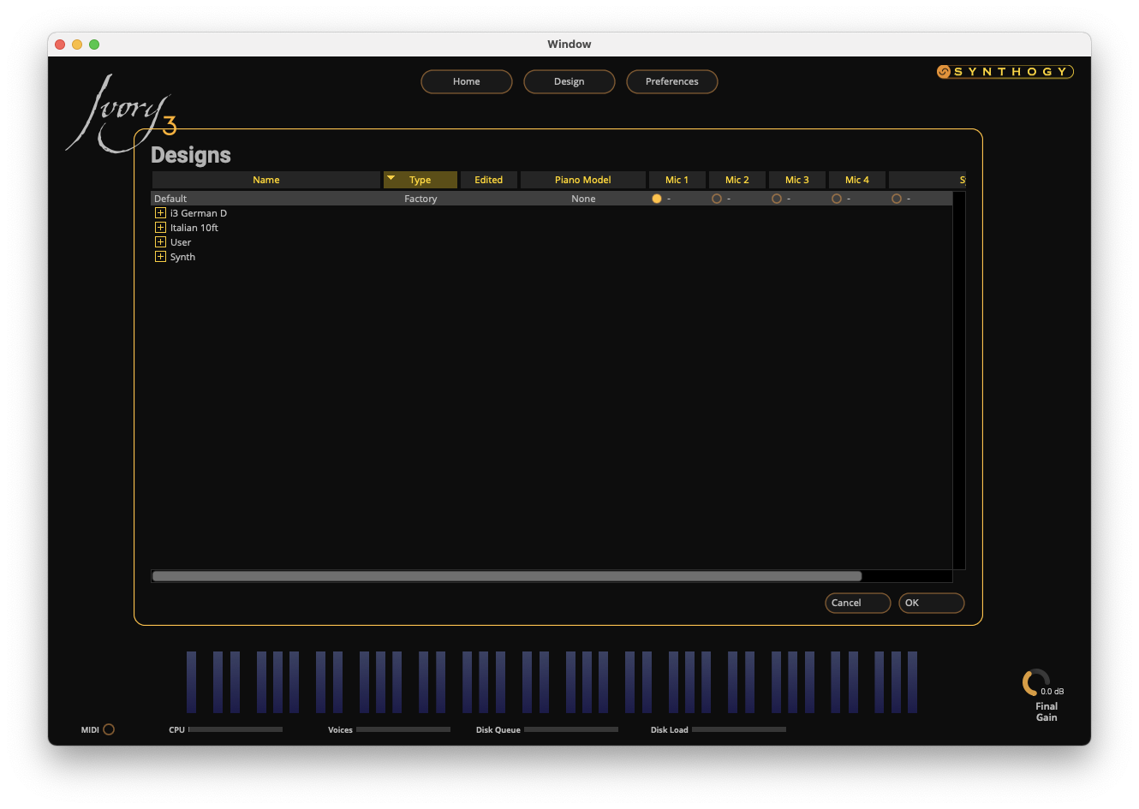Viewport: 1139px width, 809px height.
Task: Select the Mic 3 radio on Default row
Action: point(777,199)
